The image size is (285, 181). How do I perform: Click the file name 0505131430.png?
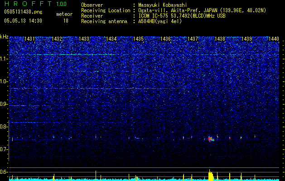[23, 12]
